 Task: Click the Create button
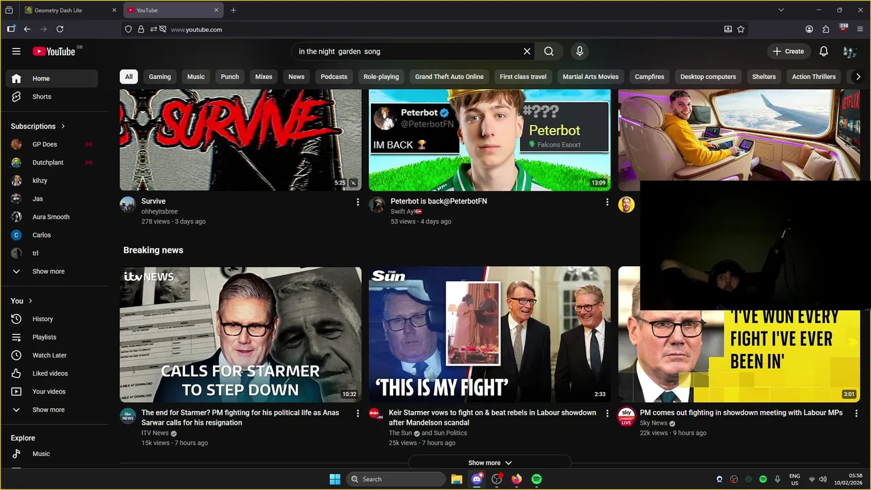[x=789, y=51]
